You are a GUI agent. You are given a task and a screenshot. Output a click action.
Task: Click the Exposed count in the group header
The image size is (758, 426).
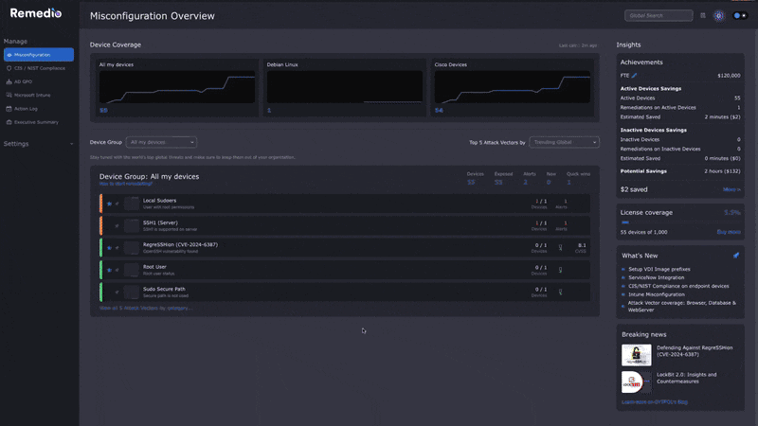[498, 182]
